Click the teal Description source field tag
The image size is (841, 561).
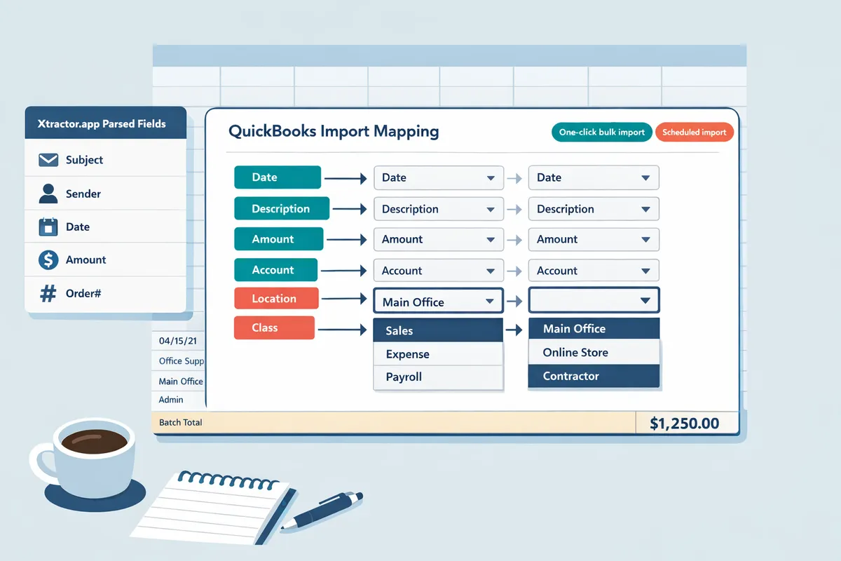click(x=280, y=209)
